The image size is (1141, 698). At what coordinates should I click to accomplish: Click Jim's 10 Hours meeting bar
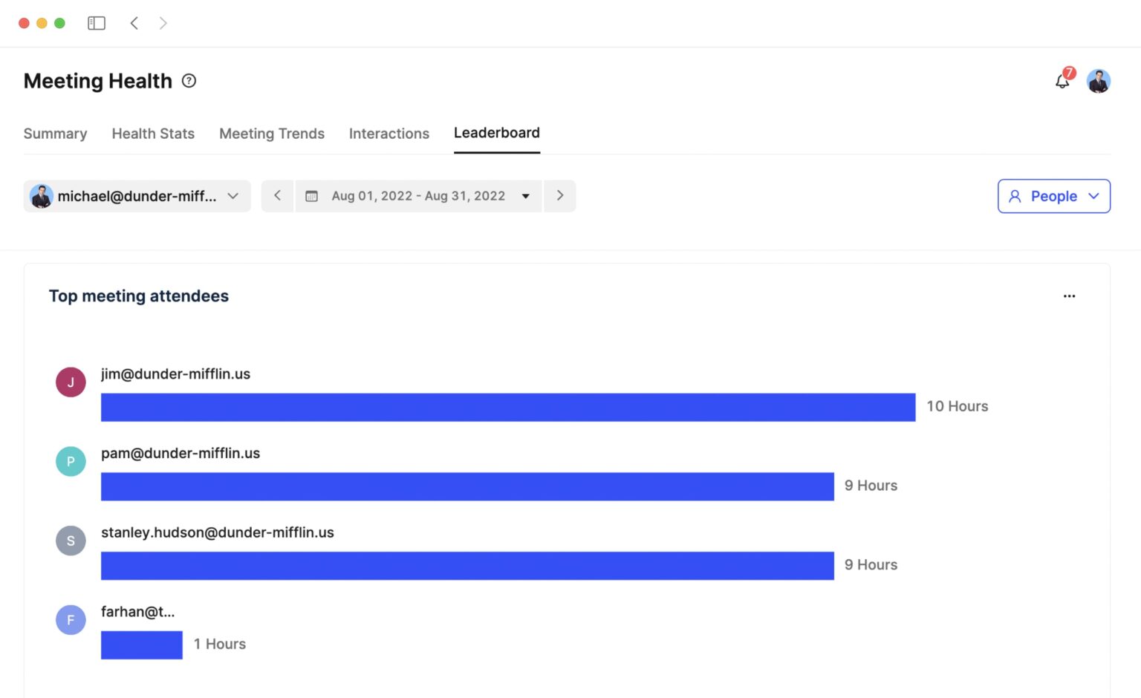tap(507, 407)
